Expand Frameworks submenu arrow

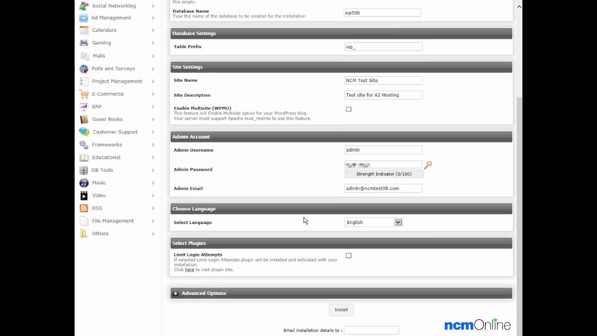point(153,145)
